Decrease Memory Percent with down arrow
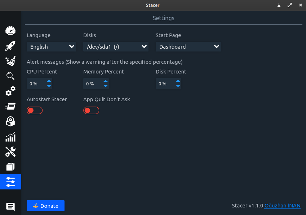 coord(106,86)
